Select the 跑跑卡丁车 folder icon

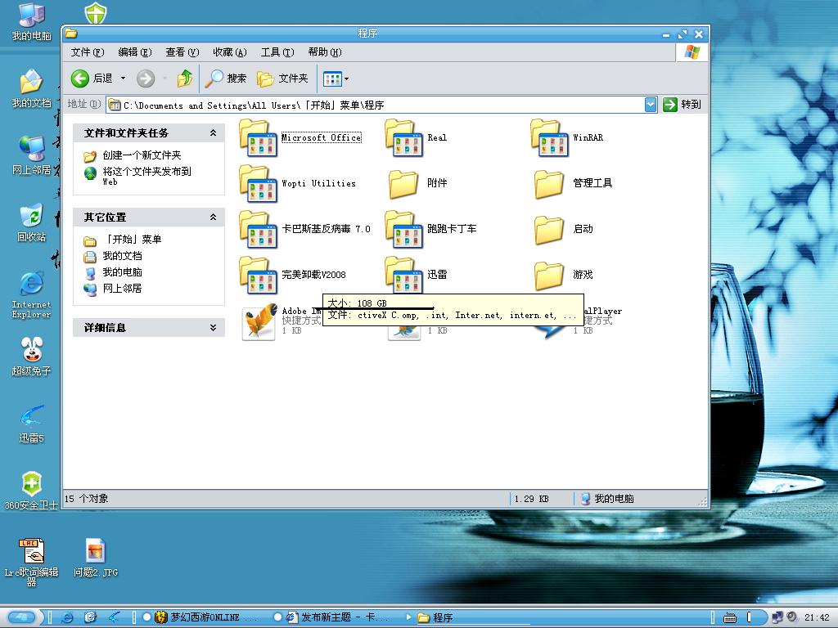(x=403, y=229)
